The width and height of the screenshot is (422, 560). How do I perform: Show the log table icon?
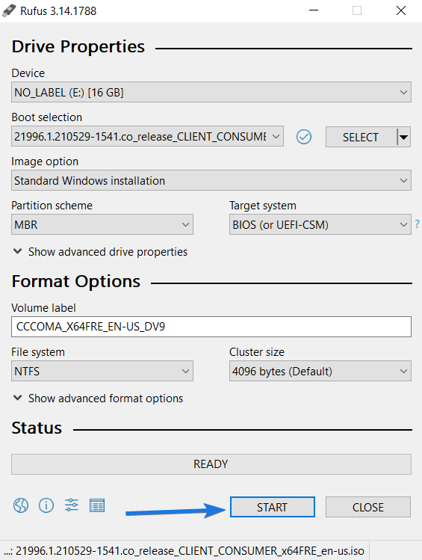pyautogui.click(x=96, y=505)
